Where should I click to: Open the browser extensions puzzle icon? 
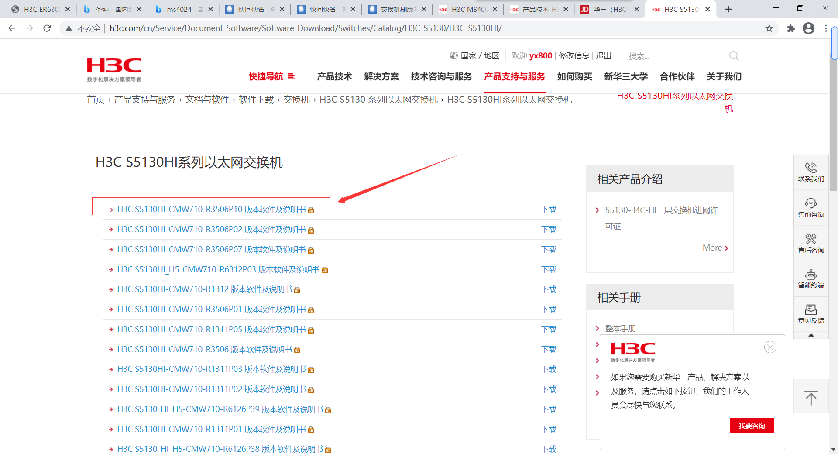coord(791,28)
